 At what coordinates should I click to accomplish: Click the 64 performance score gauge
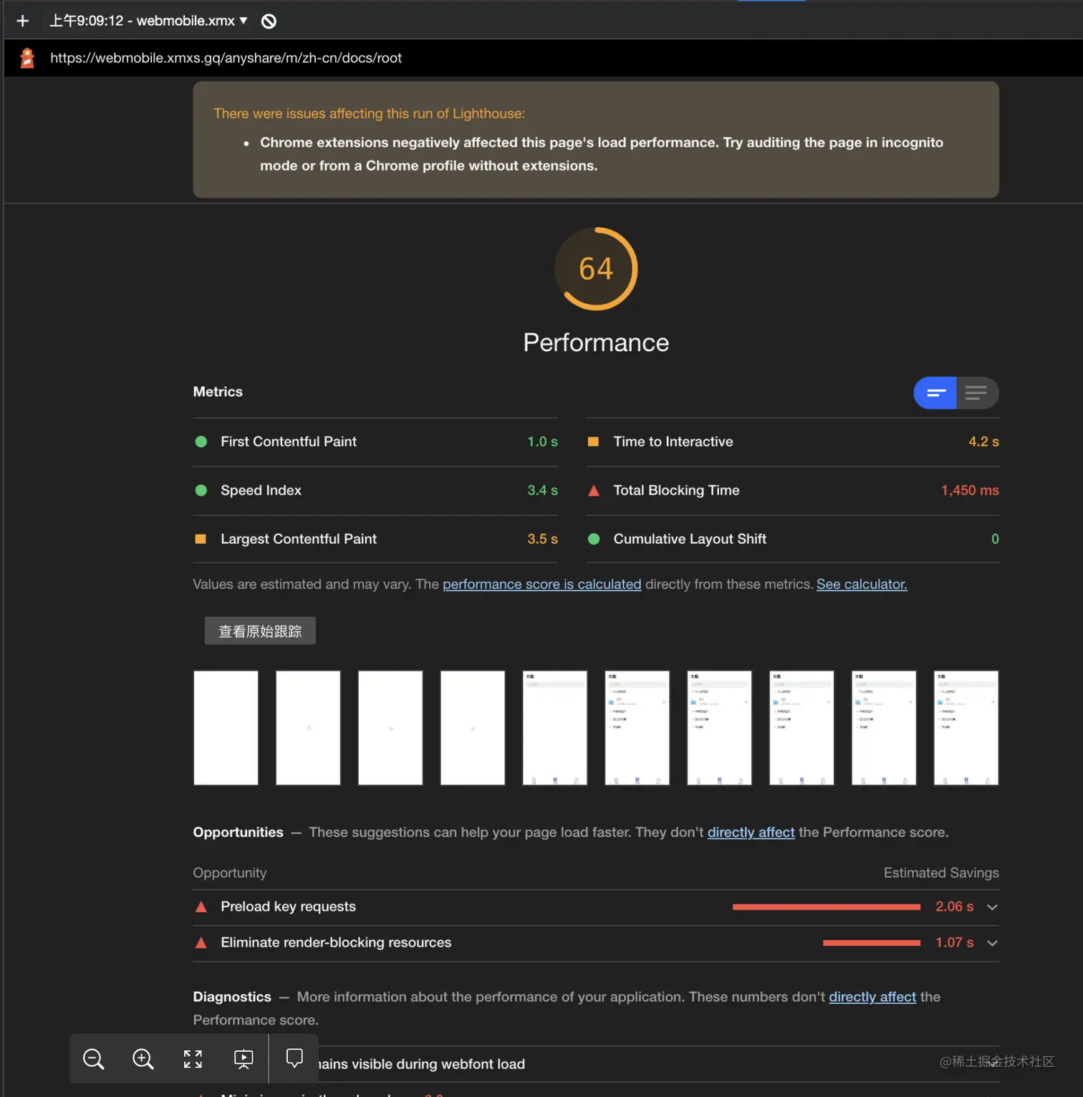click(596, 269)
